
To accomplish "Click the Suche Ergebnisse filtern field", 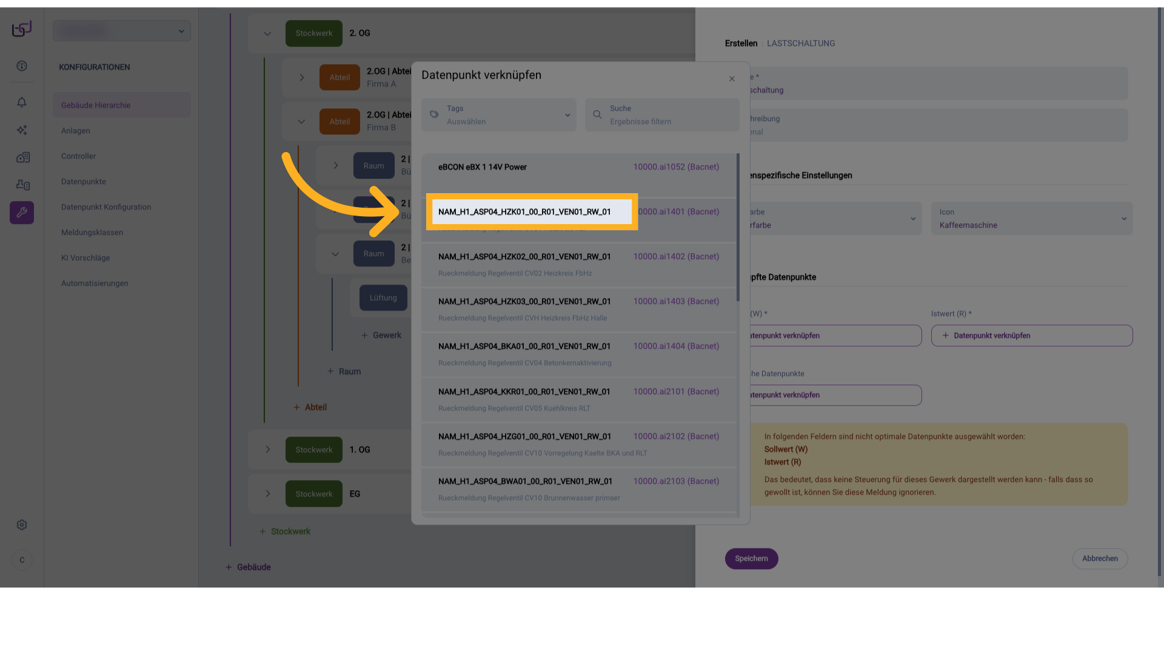I will pos(662,115).
